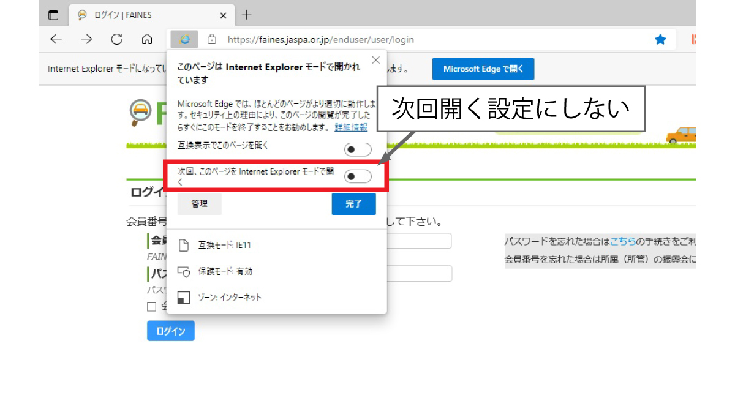Click the blue 完了 button

click(354, 204)
